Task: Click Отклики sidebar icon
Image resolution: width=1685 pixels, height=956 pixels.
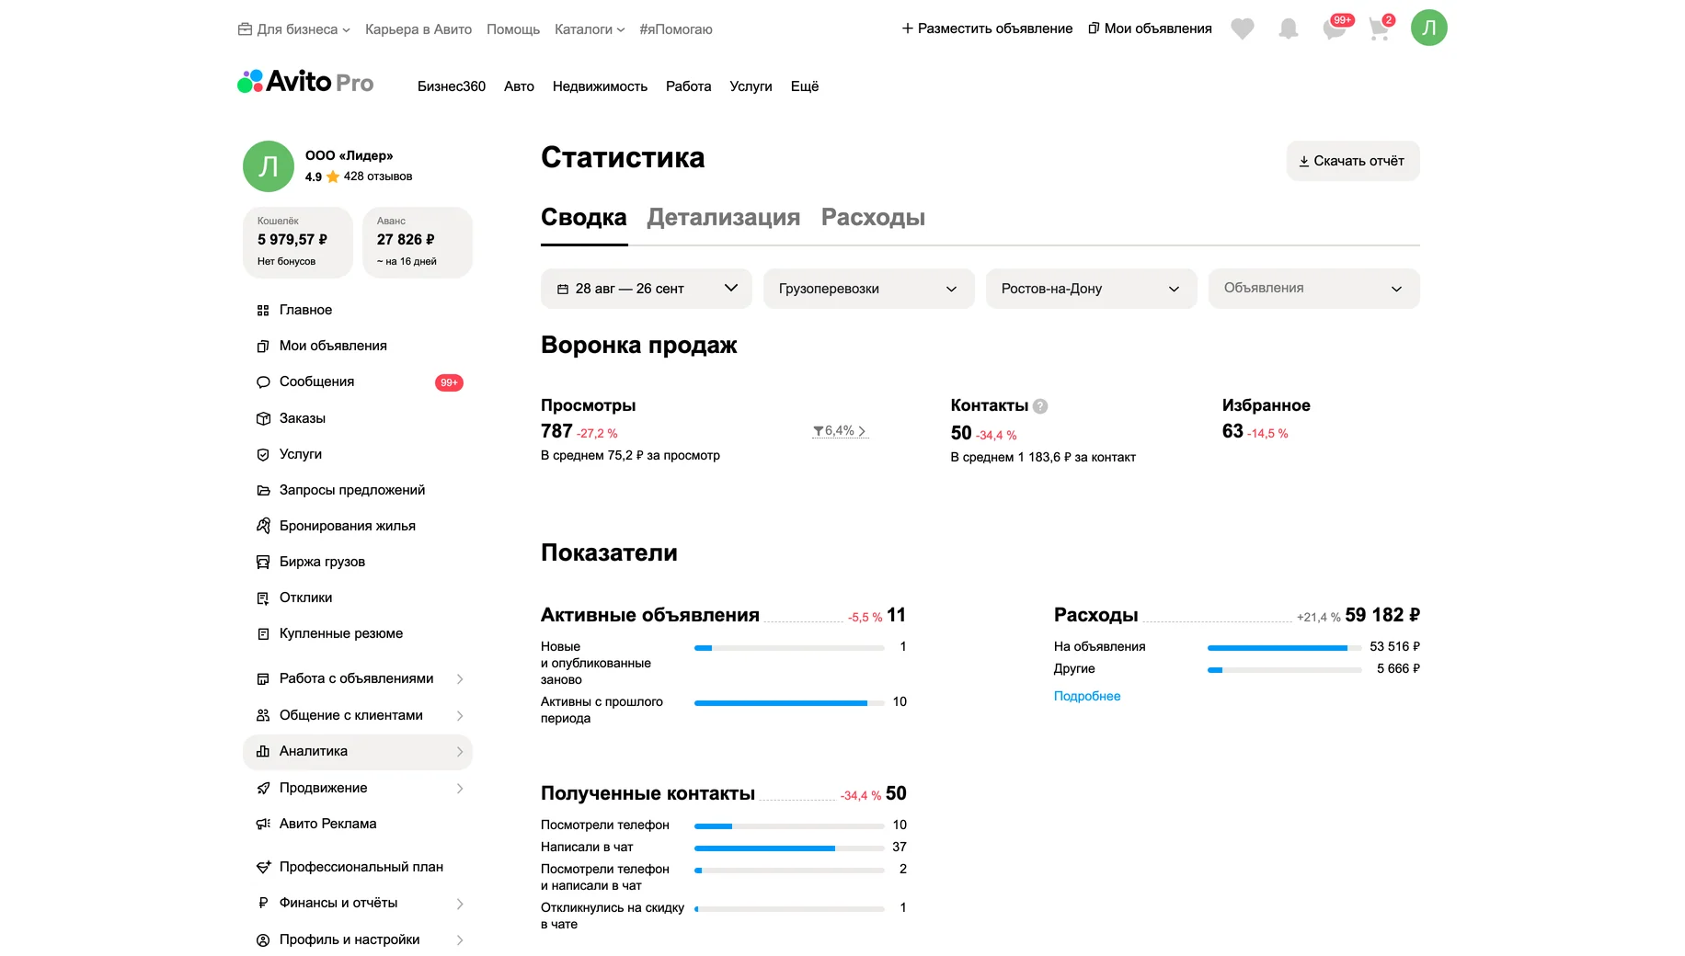Action: (x=263, y=598)
